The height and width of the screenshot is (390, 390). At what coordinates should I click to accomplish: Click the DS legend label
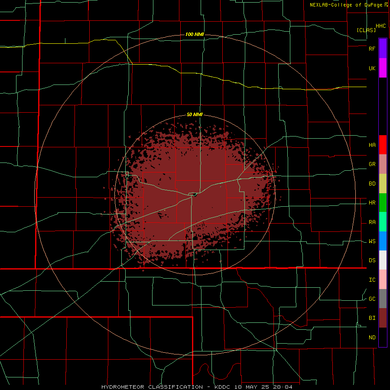pyautogui.click(x=372, y=260)
